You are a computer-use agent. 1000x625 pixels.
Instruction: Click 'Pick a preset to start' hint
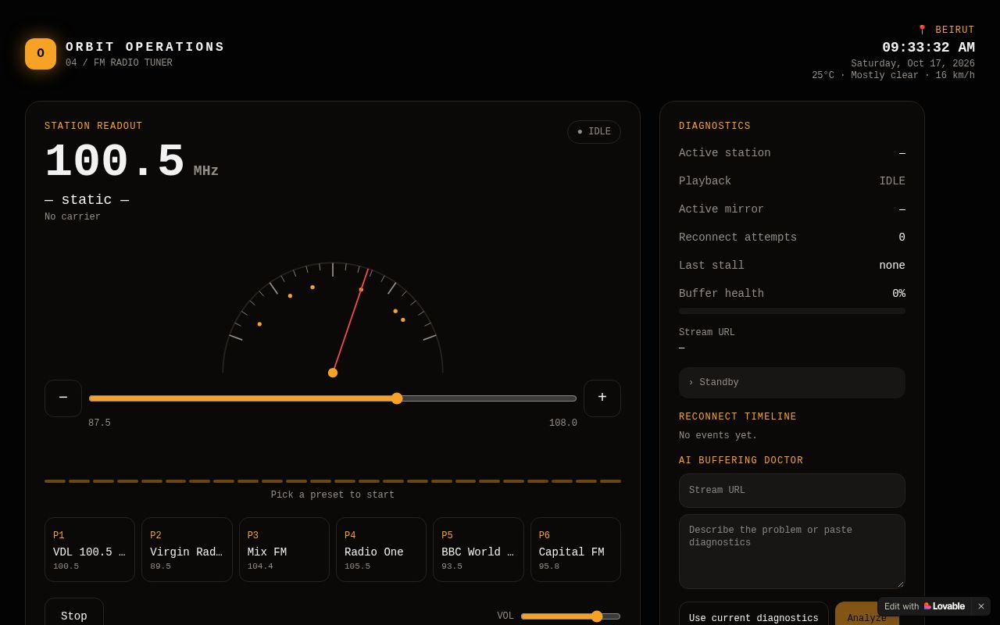(x=333, y=495)
